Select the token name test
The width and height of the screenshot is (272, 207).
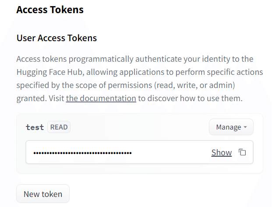point(35,127)
